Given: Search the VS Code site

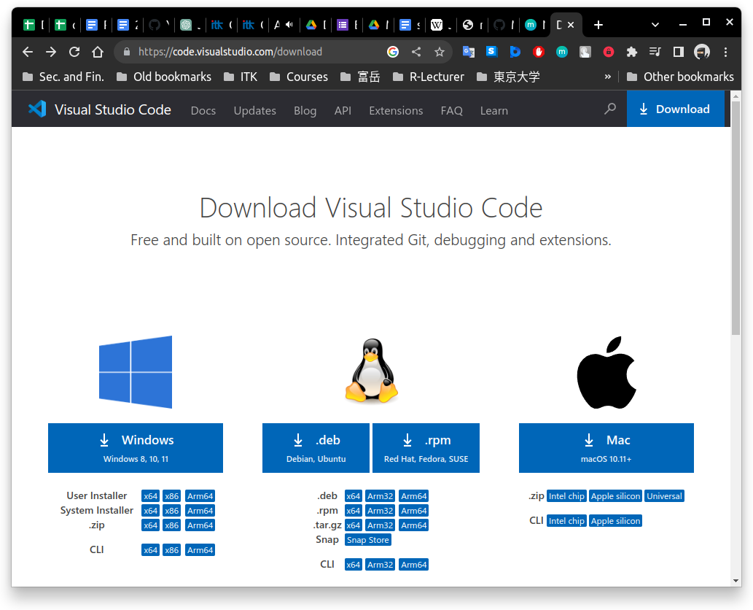Looking at the screenshot, I should pyautogui.click(x=610, y=109).
